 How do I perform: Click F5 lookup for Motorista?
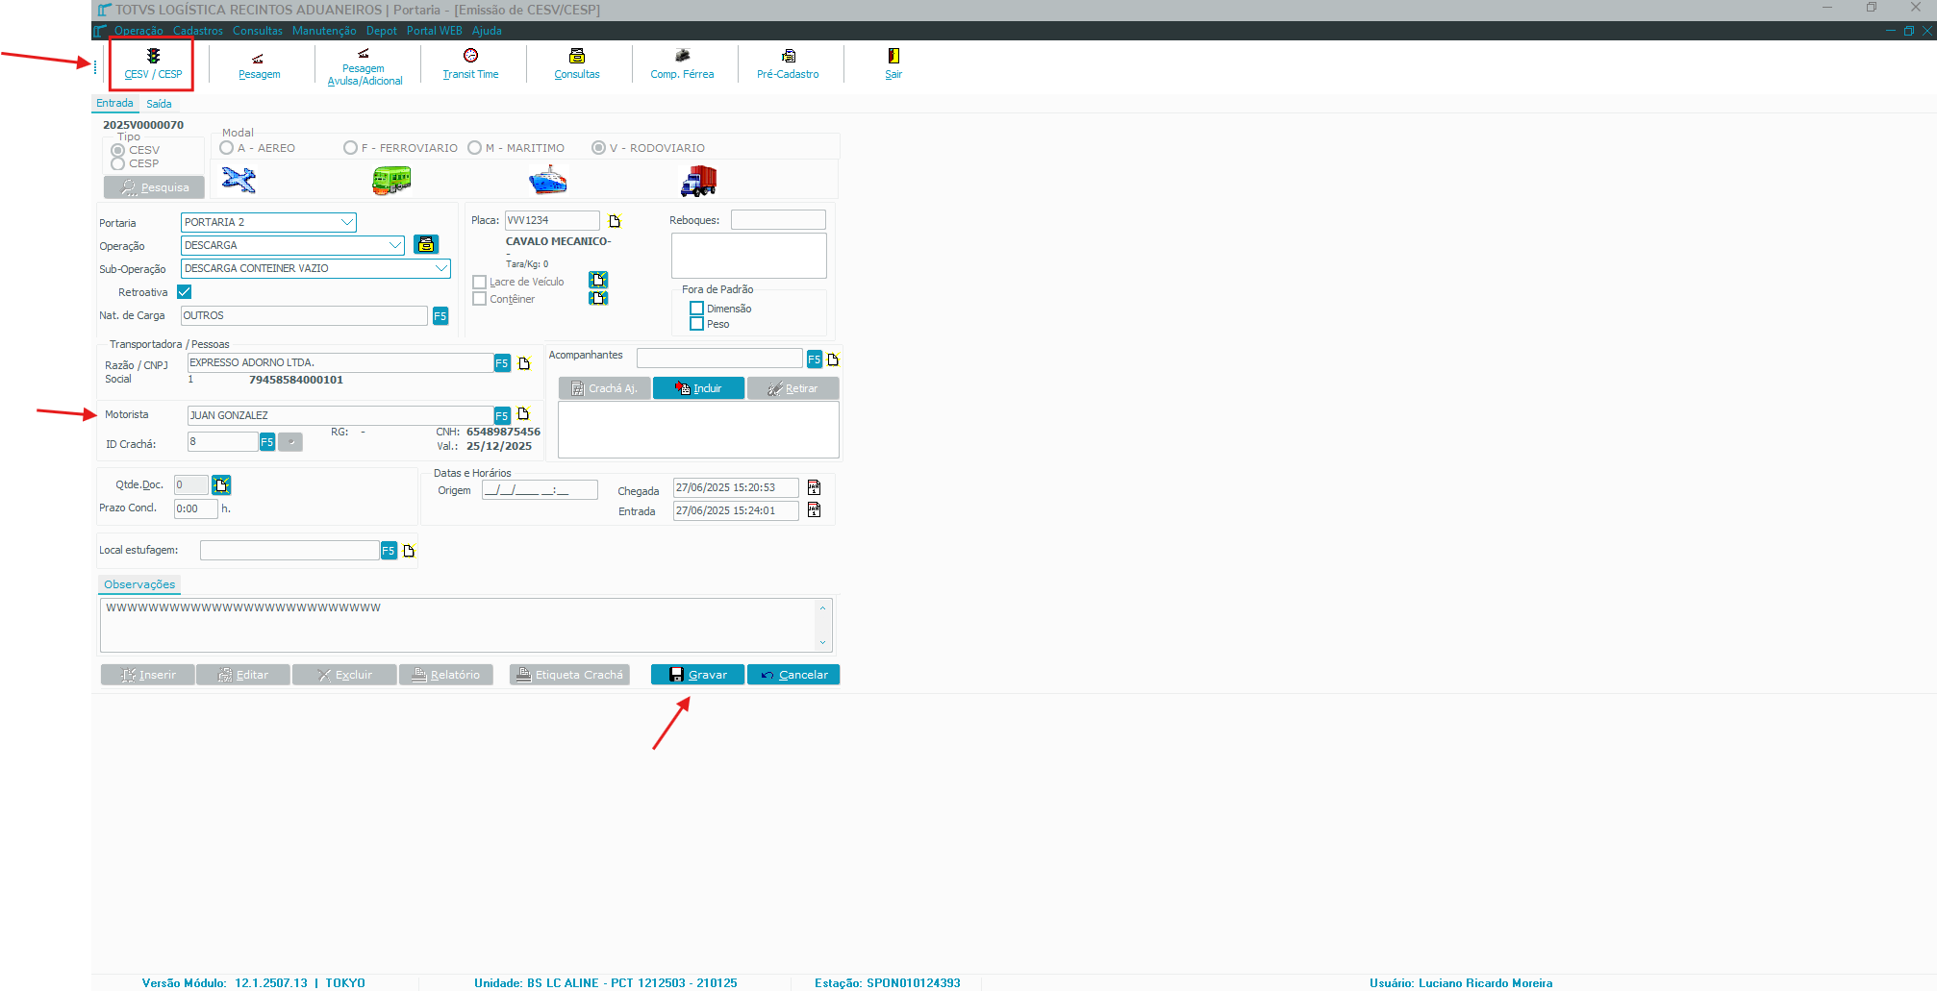(x=502, y=415)
